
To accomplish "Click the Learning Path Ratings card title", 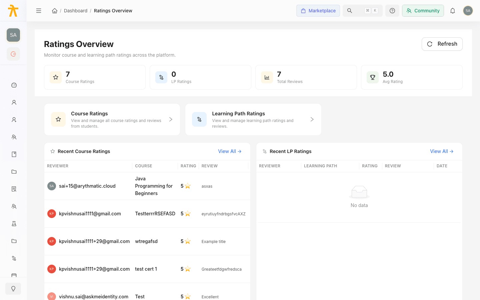I will tap(238, 114).
